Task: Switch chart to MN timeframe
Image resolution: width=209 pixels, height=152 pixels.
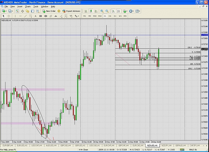Action: [125, 16]
